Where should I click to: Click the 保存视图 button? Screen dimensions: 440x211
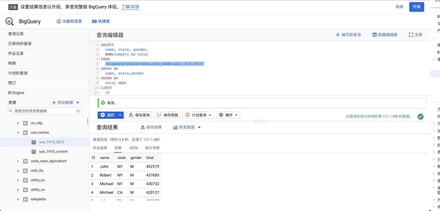click(167, 115)
